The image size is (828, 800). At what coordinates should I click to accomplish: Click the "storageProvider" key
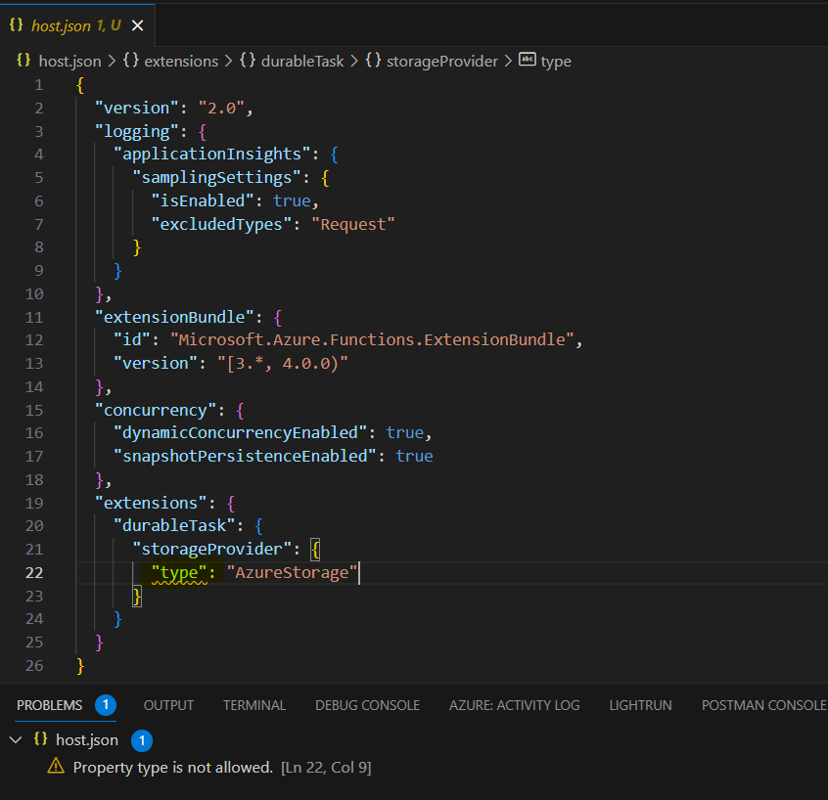[211, 550]
